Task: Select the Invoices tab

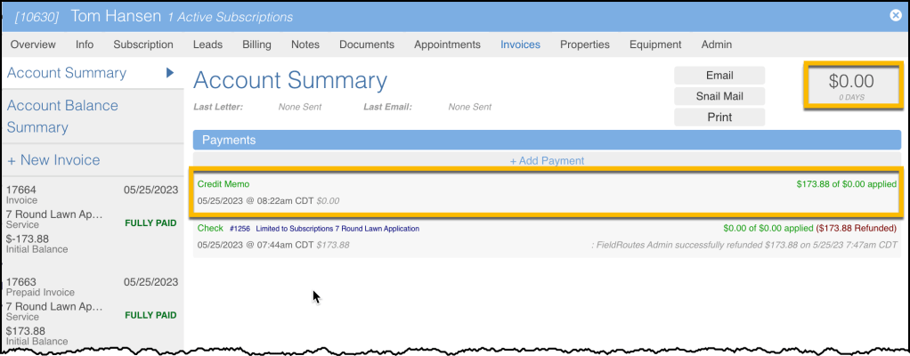Action: [520, 44]
